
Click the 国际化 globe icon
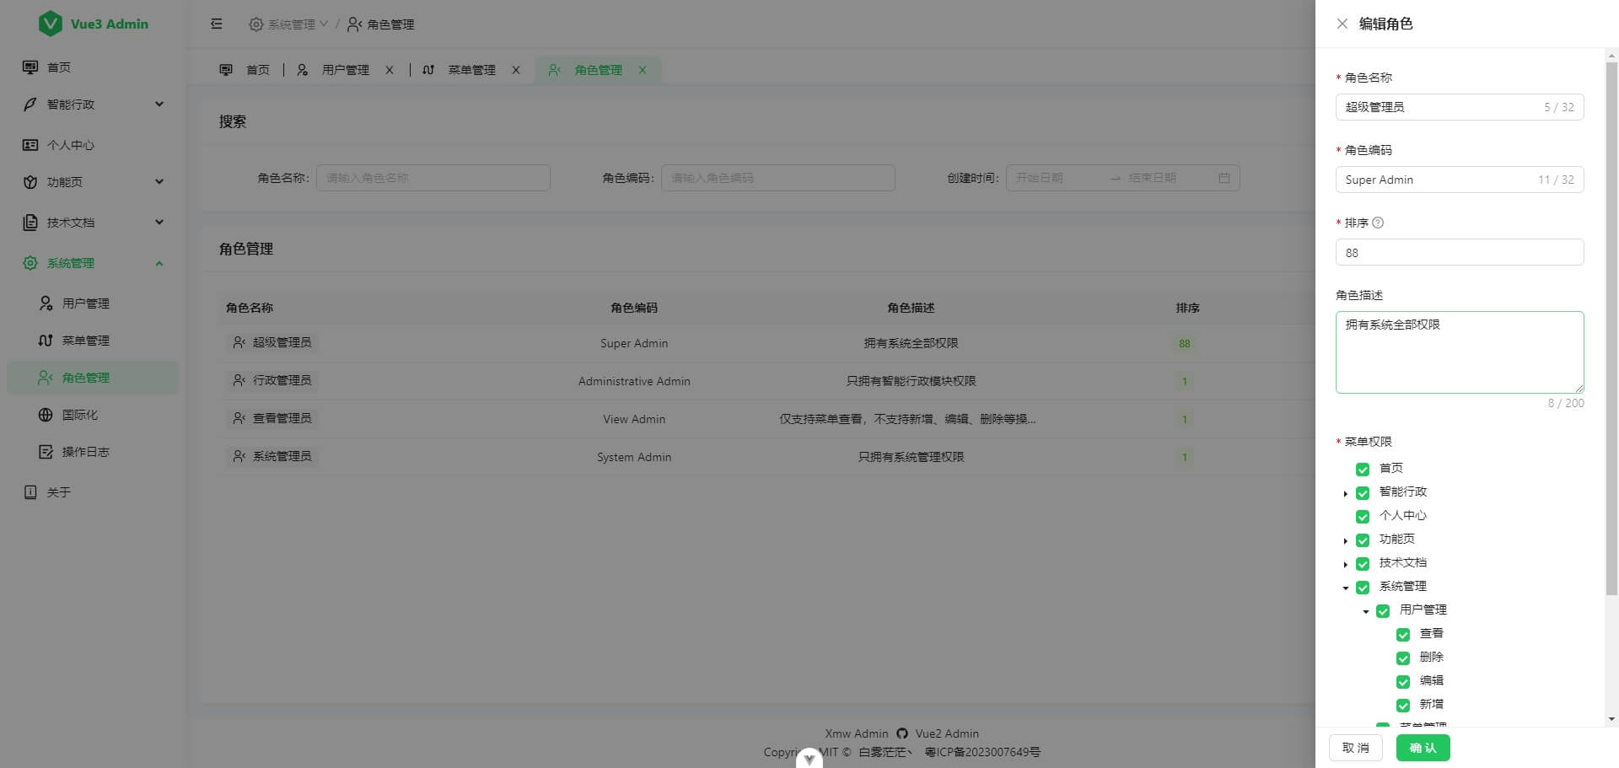[x=46, y=415]
